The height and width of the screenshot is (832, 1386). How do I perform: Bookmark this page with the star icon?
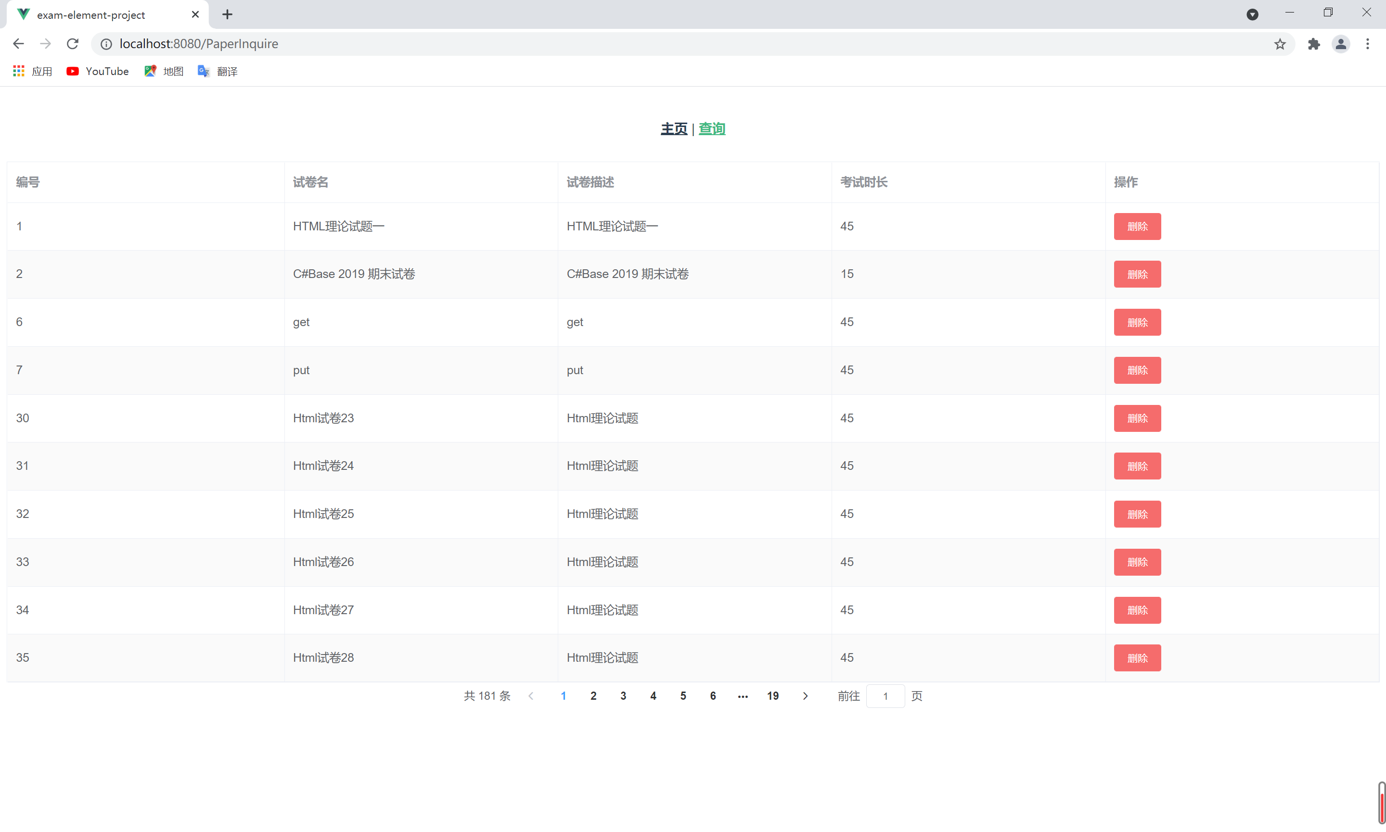click(x=1280, y=44)
